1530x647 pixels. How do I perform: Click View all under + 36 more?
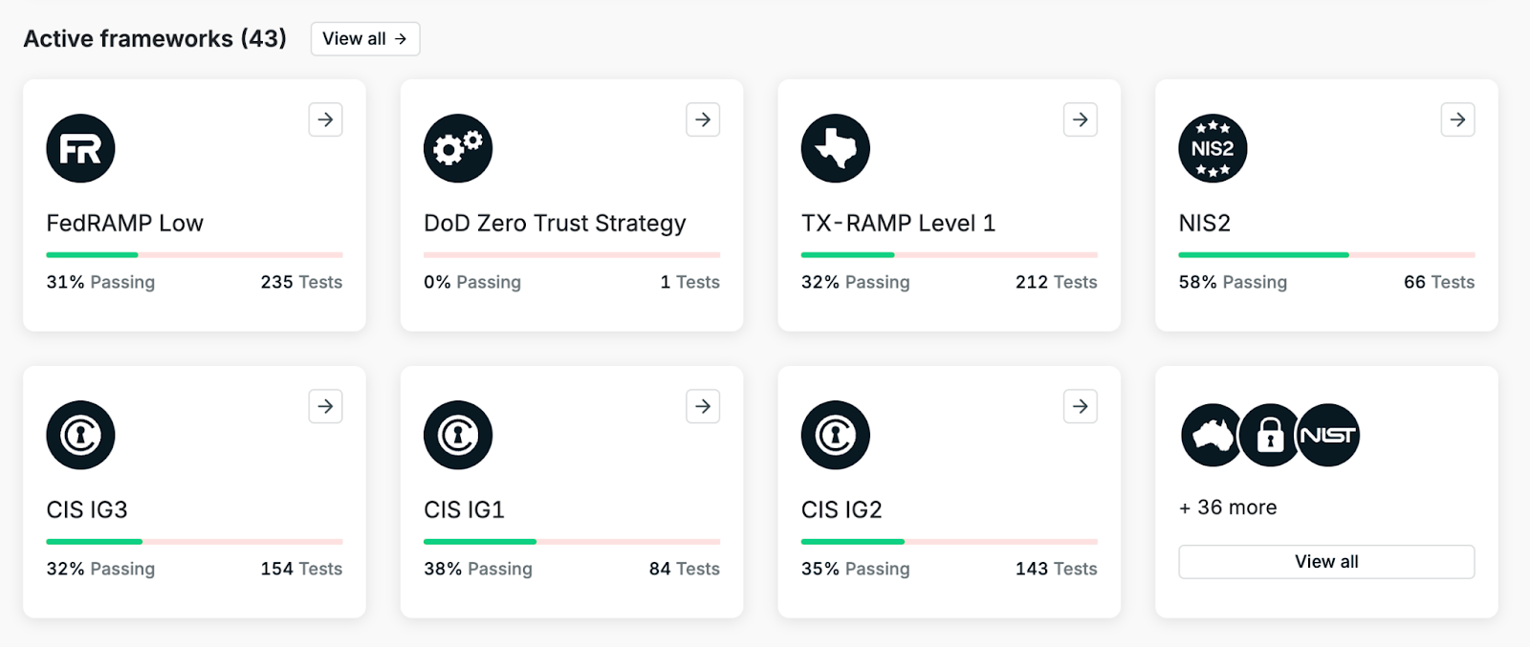pos(1326,562)
